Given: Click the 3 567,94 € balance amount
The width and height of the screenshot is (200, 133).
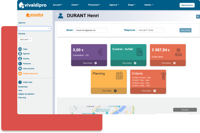Looking at the screenshot, I should [161, 50].
